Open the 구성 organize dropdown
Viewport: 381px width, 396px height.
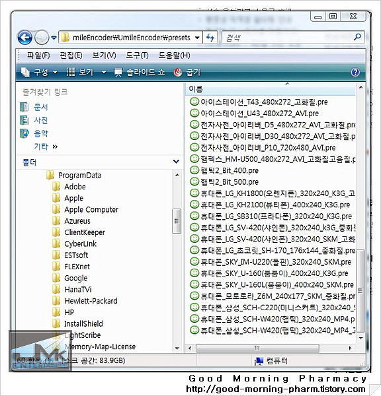point(39,72)
